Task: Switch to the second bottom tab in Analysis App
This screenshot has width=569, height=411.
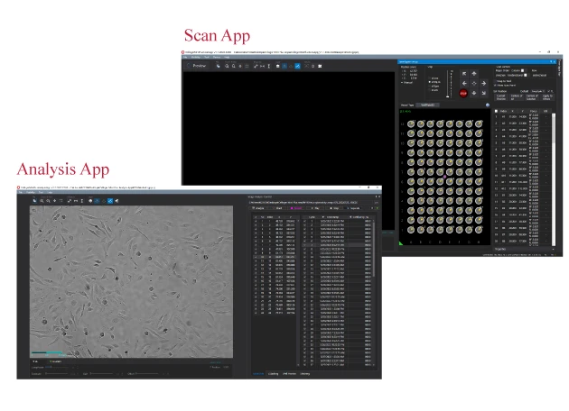Action: click(x=274, y=373)
